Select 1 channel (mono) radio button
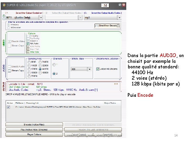Image resolution: width=189 pixels, height=142 pixels. [54, 65]
